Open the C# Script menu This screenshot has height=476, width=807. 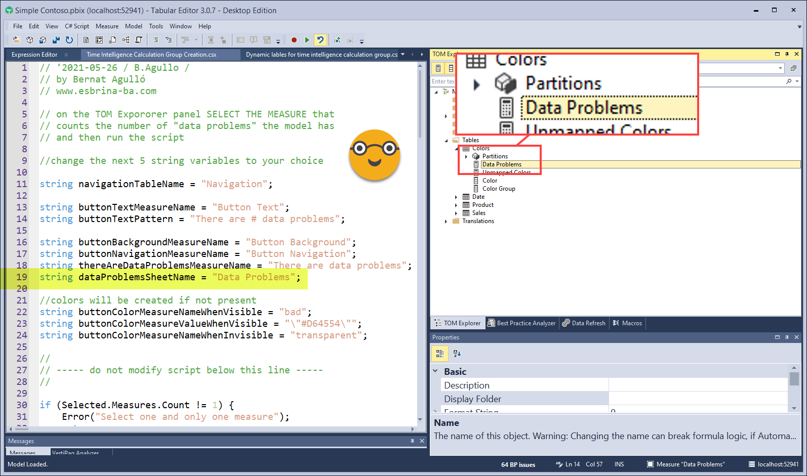click(x=76, y=26)
